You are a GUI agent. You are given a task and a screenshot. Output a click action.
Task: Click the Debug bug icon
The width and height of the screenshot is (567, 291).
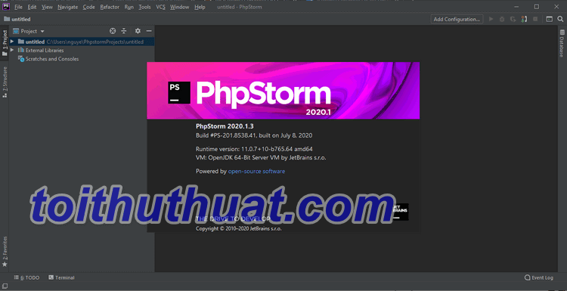(502, 19)
